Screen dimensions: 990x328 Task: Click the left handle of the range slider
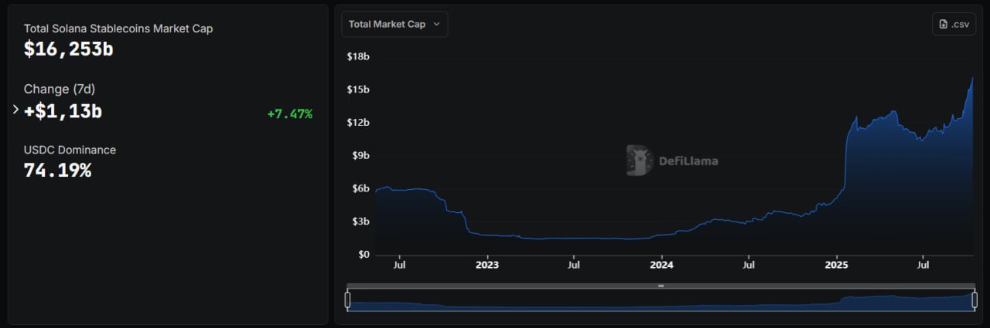348,299
